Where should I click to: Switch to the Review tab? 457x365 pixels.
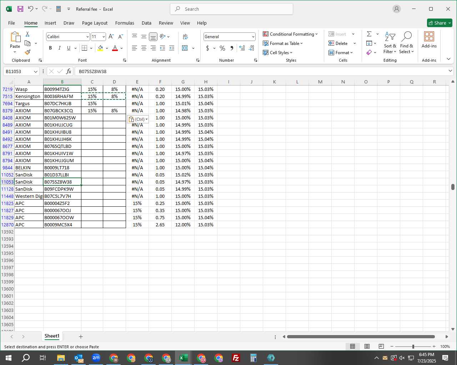tap(166, 23)
